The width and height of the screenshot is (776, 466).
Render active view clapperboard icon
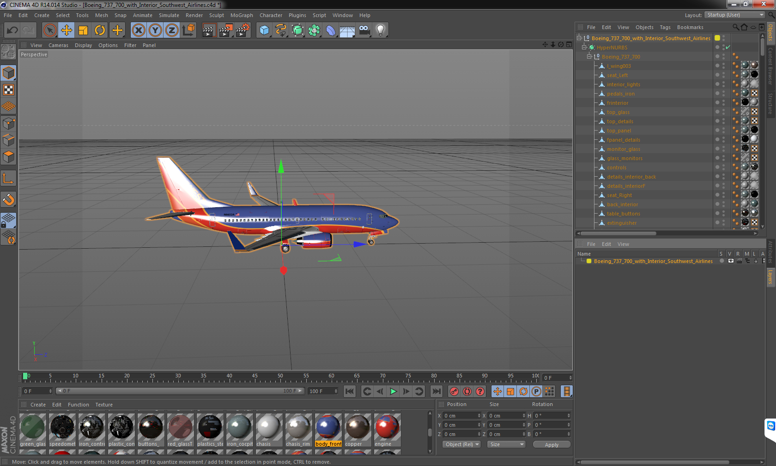point(209,30)
